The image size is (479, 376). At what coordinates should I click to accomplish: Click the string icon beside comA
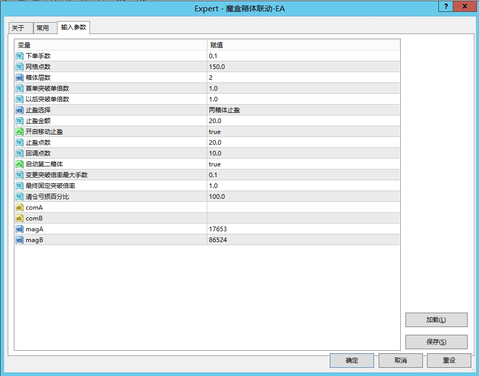click(x=20, y=207)
